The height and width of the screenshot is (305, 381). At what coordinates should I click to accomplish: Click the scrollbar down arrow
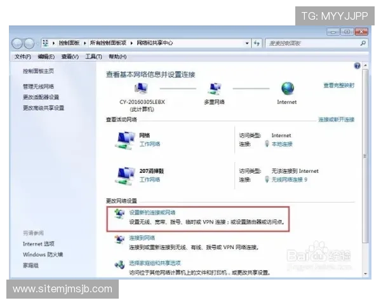click(365, 274)
